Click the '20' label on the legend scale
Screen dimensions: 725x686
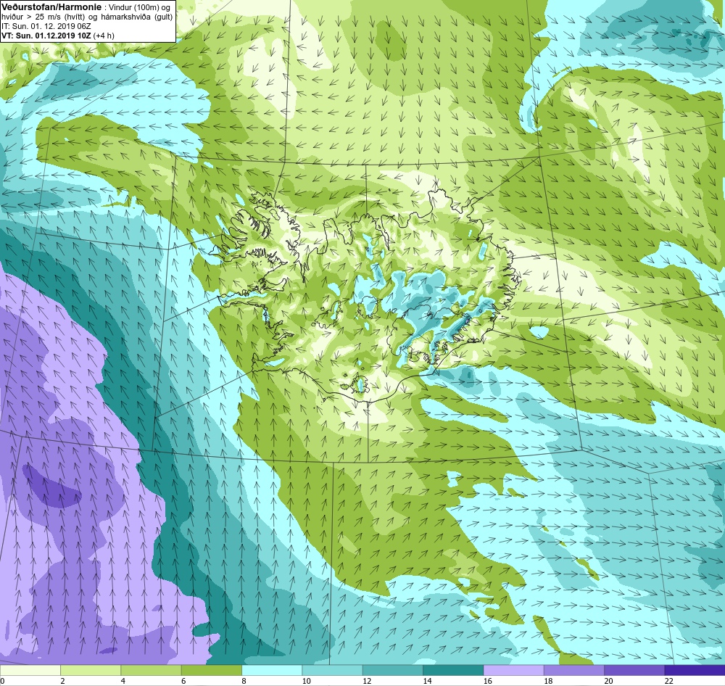pos(608,680)
